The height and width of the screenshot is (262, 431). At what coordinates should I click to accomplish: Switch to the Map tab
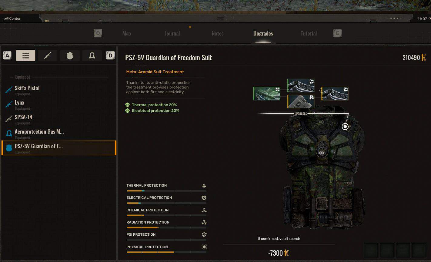(126, 33)
